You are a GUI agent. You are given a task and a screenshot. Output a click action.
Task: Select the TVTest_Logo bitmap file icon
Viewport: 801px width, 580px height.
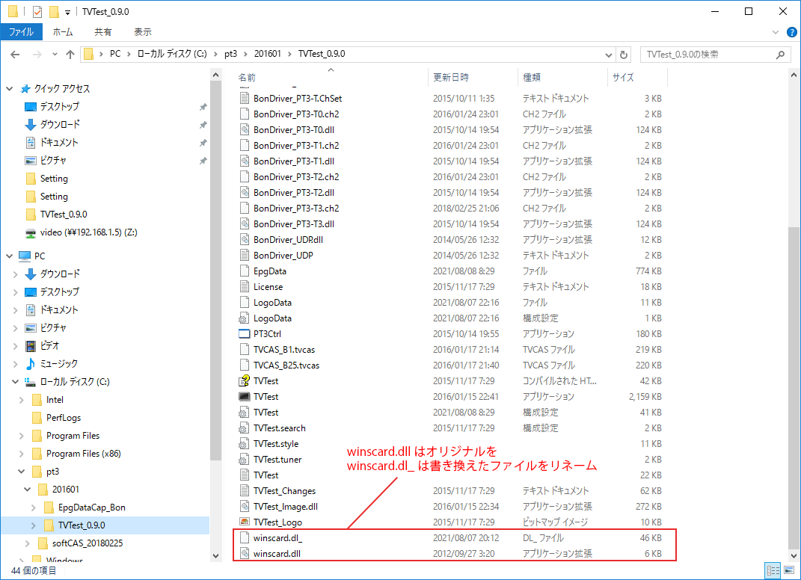pyautogui.click(x=244, y=522)
